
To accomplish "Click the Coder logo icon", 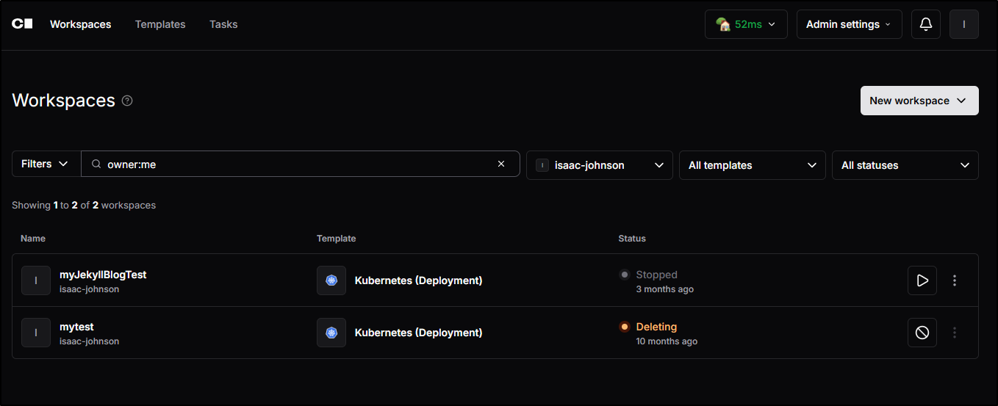I will [x=22, y=24].
